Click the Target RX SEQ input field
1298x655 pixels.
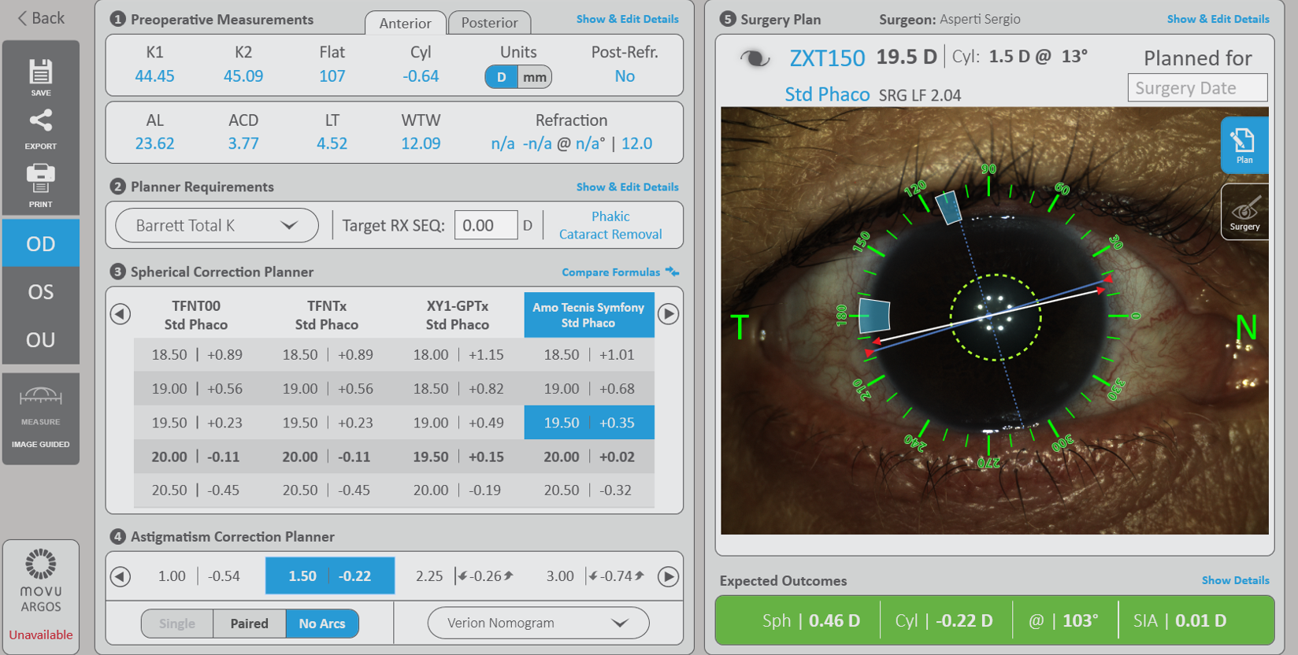pyautogui.click(x=486, y=226)
